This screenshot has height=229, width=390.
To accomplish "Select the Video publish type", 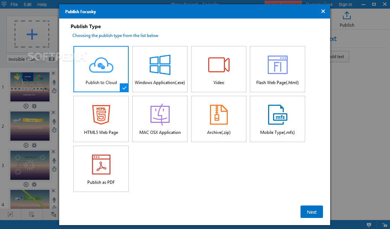I will (219, 69).
